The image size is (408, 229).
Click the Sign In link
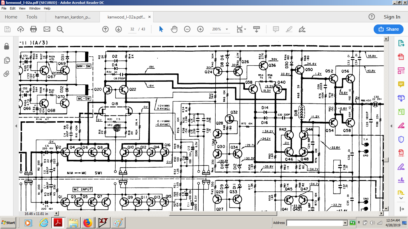point(392,17)
